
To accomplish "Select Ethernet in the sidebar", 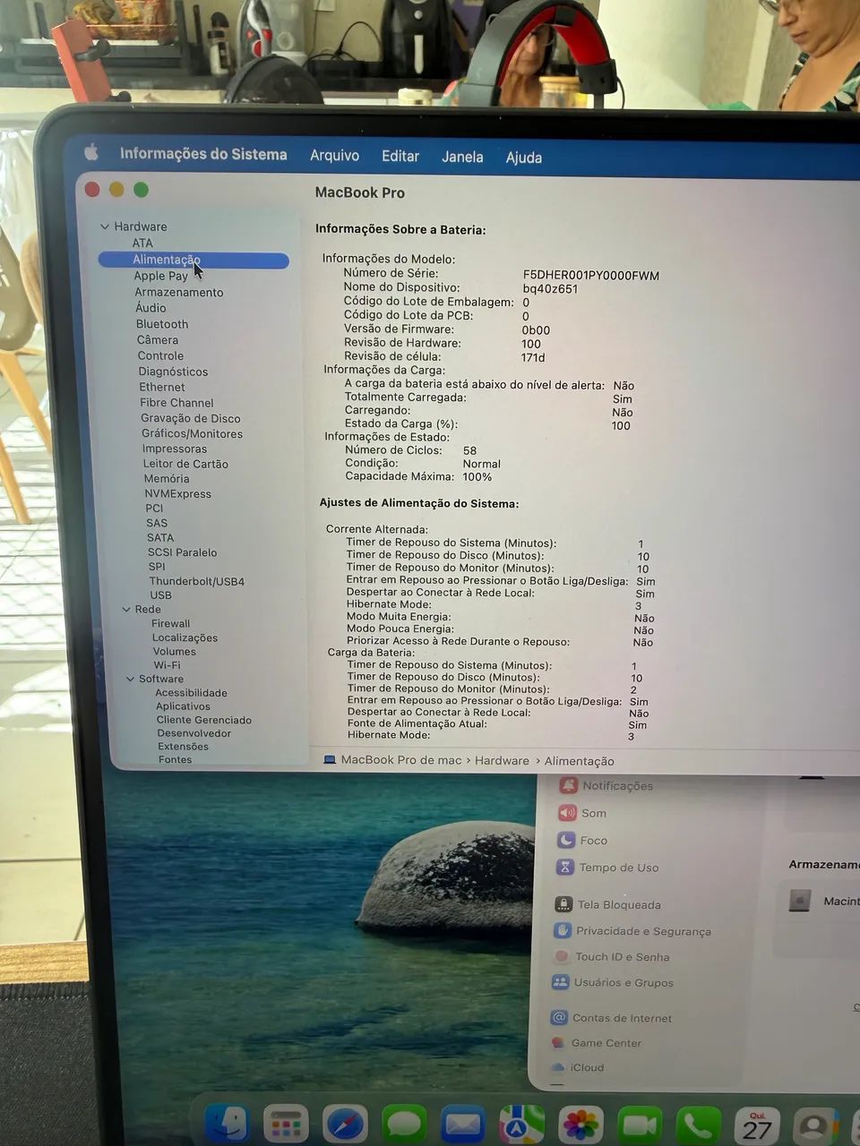I will point(162,387).
